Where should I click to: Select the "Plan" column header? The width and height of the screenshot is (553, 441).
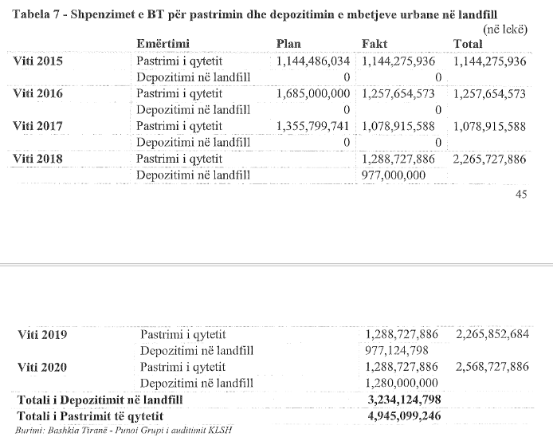pos(288,45)
